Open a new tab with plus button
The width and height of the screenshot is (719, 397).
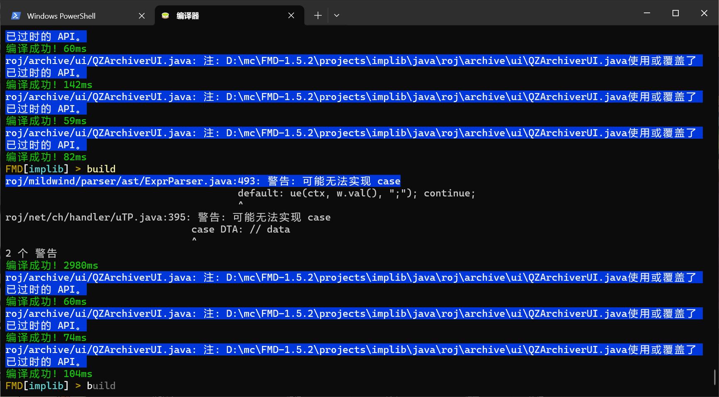318,16
